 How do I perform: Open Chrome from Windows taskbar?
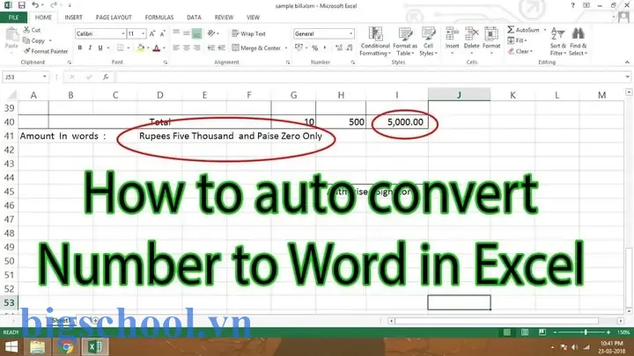[x=66, y=346]
